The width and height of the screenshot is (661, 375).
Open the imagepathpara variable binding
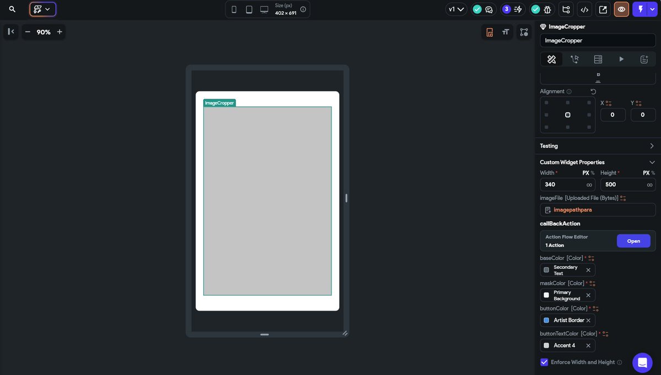click(x=598, y=210)
